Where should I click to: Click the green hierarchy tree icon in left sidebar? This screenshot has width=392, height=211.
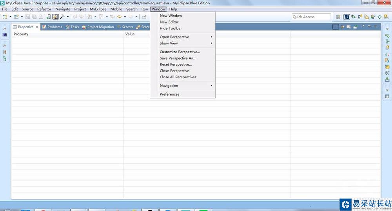click(4, 59)
